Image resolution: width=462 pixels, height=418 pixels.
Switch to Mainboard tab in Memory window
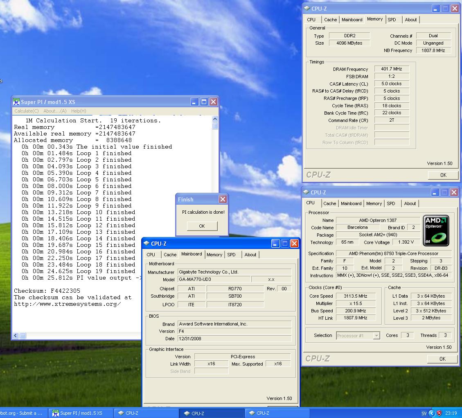(x=352, y=20)
